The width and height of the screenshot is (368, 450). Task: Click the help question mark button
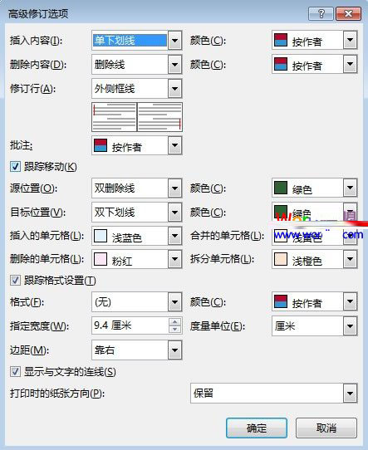point(321,13)
